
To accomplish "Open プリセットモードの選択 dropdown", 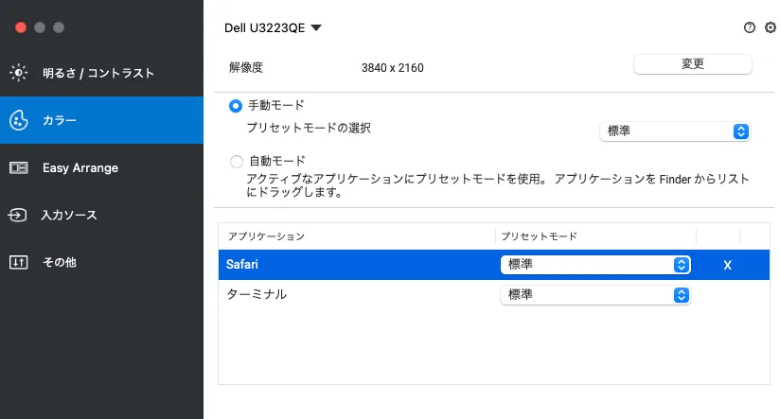I will tap(675, 131).
